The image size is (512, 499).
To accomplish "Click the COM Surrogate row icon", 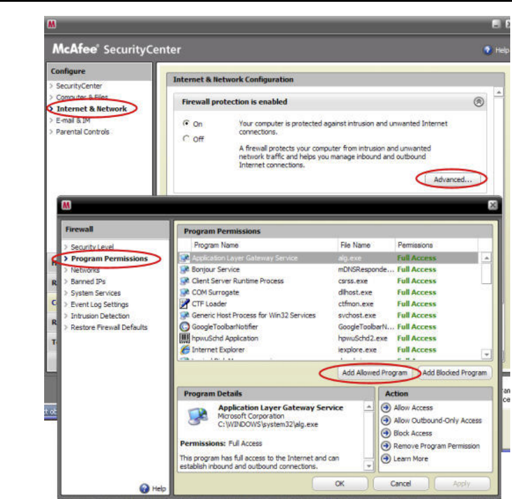I will (x=184, y=292).
